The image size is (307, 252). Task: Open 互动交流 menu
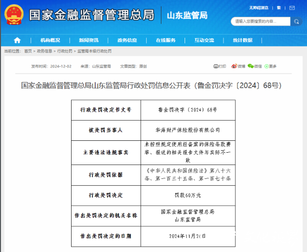[x=204, y=41]
